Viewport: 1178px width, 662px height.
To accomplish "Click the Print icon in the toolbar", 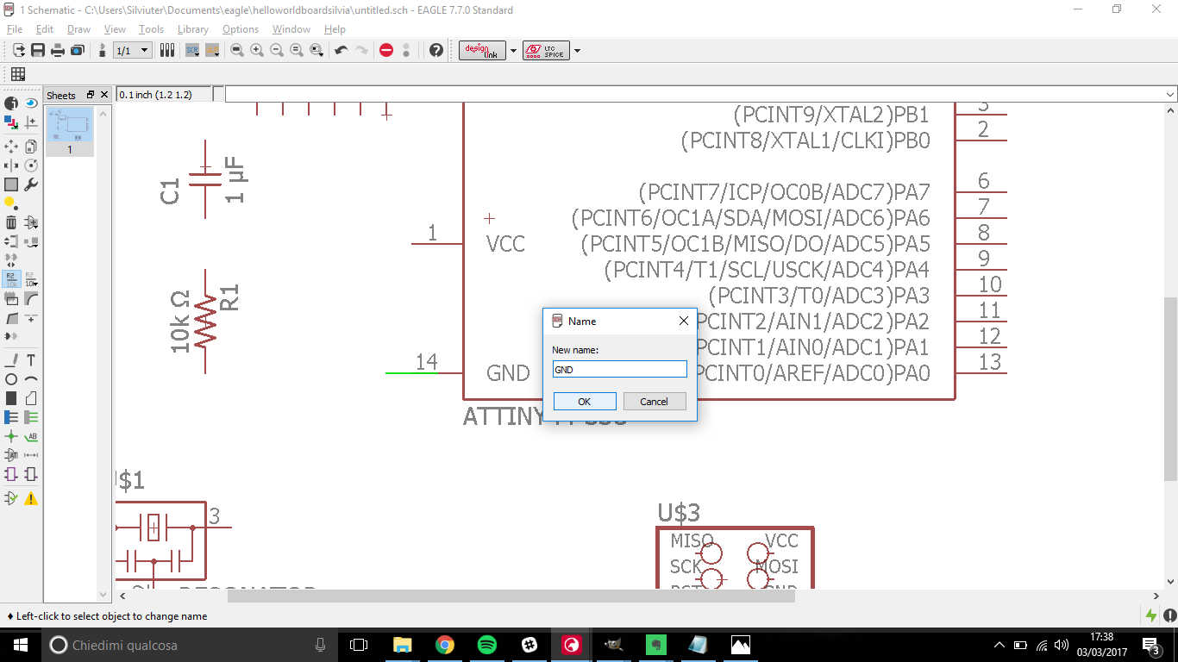I will [x=58, y=50].
